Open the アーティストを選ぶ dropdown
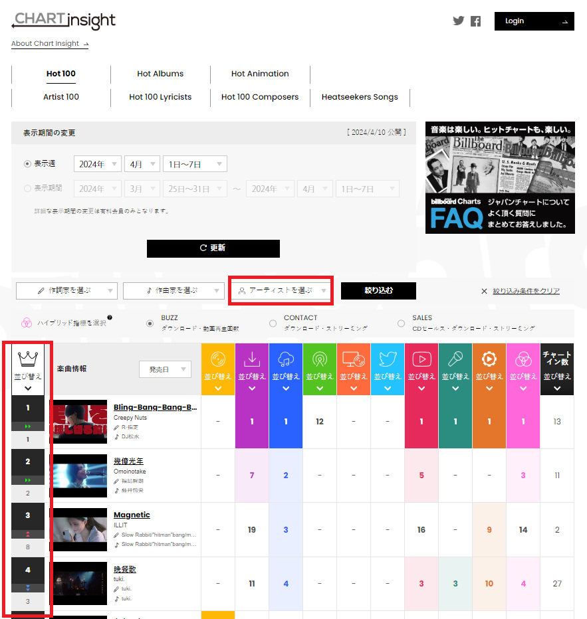 tap(281, 291)
